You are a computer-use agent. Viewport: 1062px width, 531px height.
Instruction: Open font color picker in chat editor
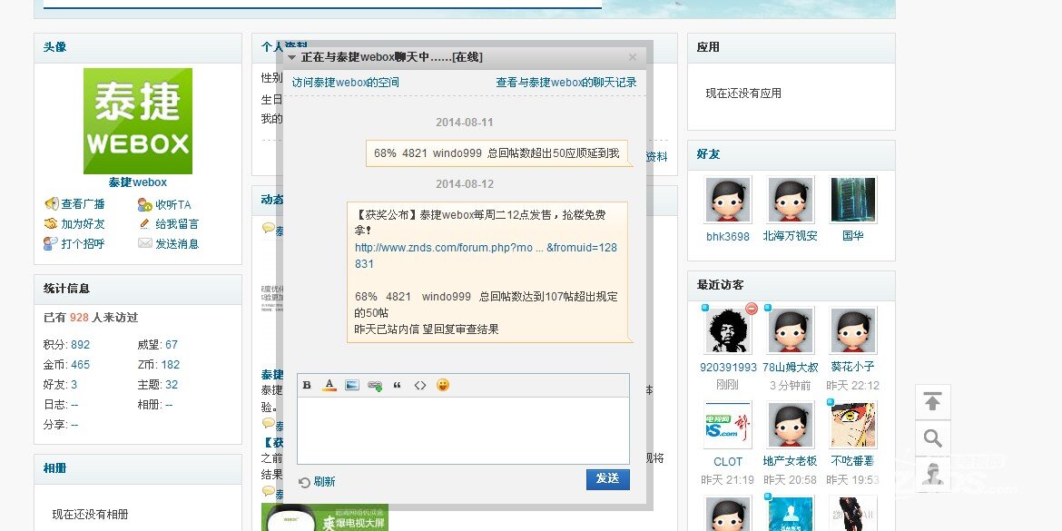point(329,386)
